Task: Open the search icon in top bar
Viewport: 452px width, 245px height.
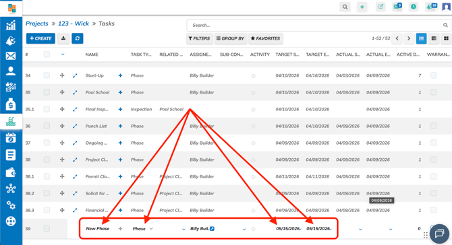Action: pyautogui.click(x=345, y=7)
